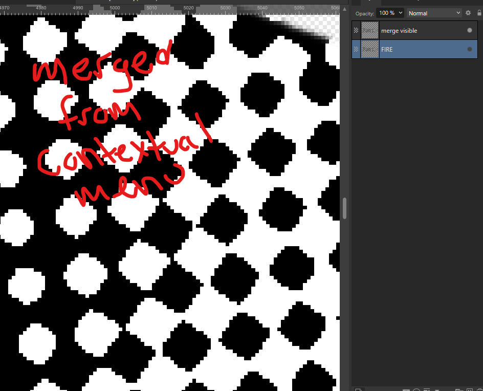Click the FIRE layer thumbnail

369,49
